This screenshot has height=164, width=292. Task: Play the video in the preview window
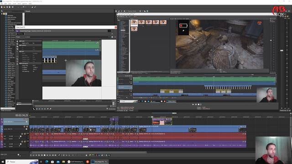[x=193, y=104]
